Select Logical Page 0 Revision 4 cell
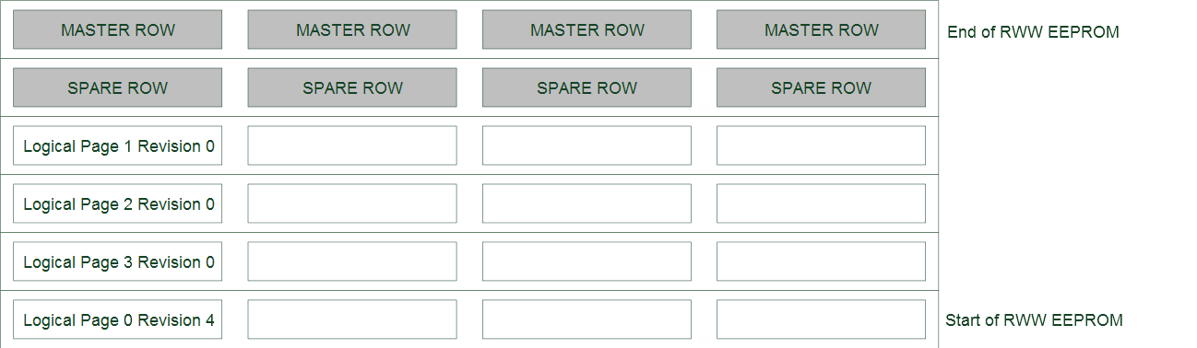 point(117,319)
